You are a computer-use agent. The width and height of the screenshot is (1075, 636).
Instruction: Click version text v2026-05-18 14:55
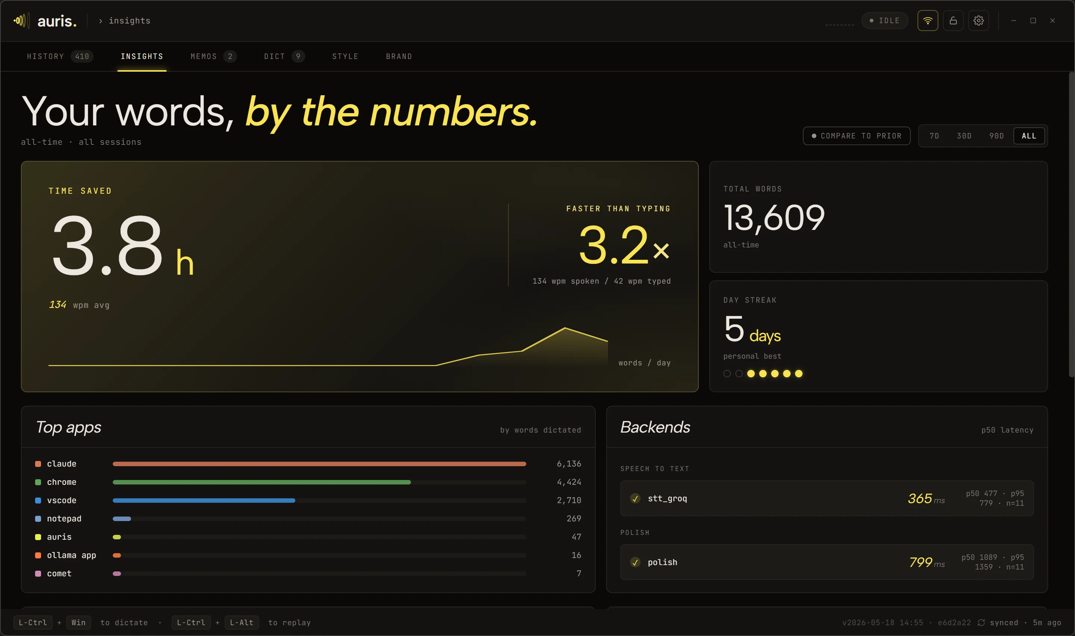click(883, 623)
